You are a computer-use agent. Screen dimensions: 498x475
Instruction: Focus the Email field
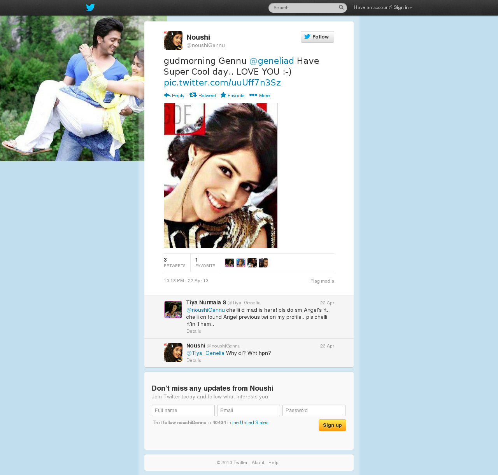point(249,410)
